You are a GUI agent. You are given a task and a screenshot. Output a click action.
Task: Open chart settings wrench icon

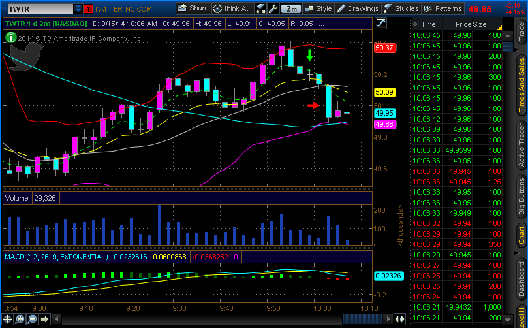(x=273, y=8)
